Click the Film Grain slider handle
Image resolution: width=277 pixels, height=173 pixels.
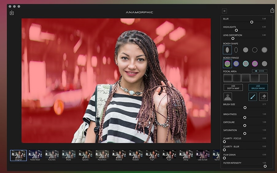tap(224, 158)
